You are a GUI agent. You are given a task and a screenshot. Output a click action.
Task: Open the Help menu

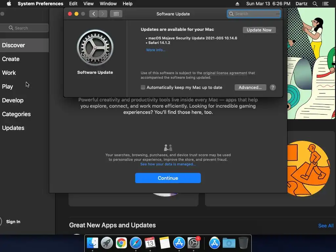pos(128,4)
